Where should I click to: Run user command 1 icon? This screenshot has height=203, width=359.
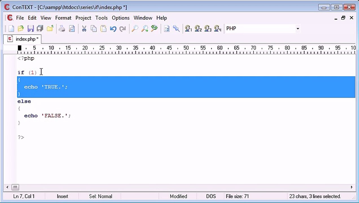point(188,28)
